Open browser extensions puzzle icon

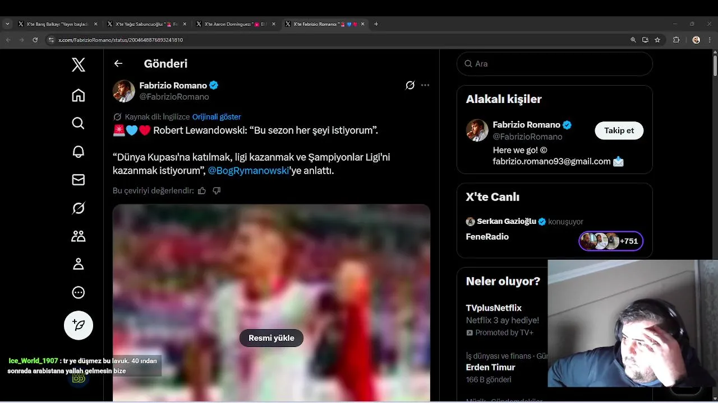coord(676,40)
